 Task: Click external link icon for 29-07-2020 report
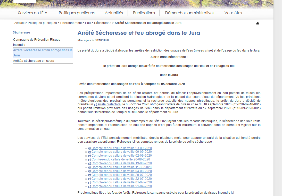point(90,175)
